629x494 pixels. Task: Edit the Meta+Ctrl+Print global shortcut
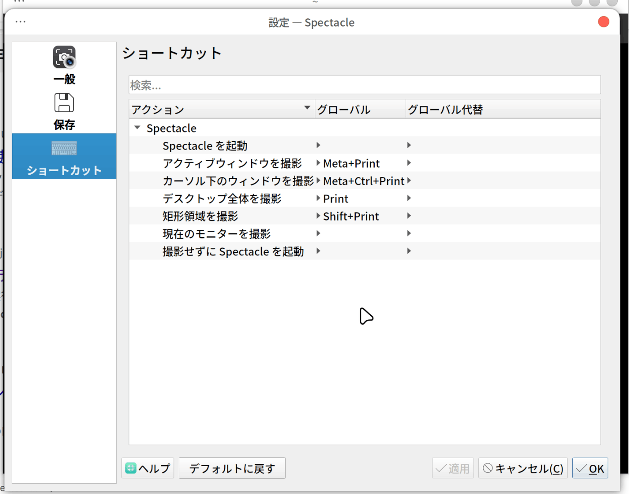pyautogui.click(x=363, y=181)
